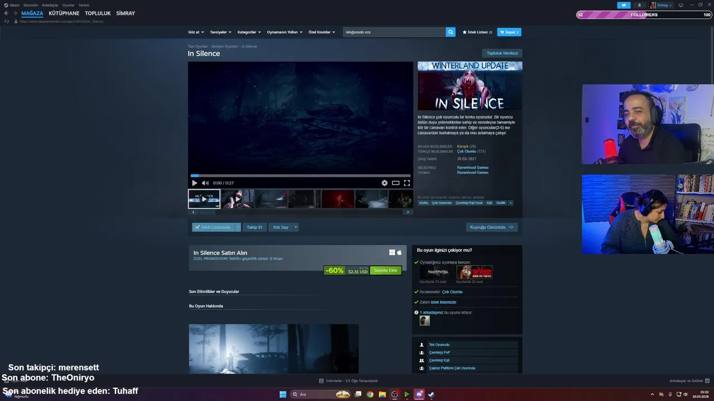The width and height of the screenshot is (714, 401).
Task: Open Kuyruğu Görüntüle queue button
Action: [492, 227]
